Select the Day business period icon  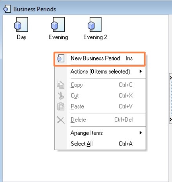click(21, 24)
